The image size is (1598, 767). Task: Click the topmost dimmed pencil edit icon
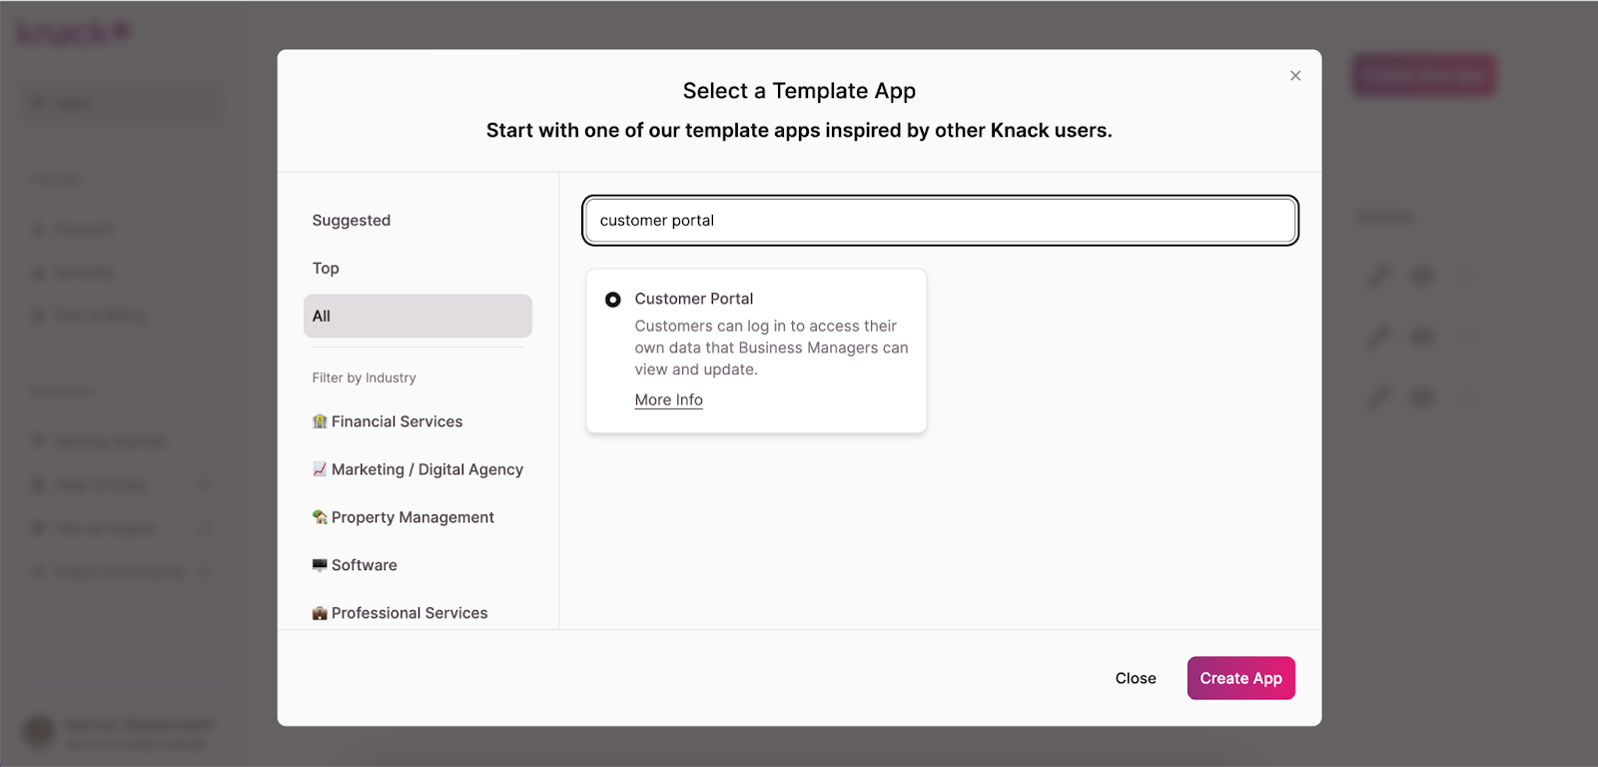coord(1379,276)
